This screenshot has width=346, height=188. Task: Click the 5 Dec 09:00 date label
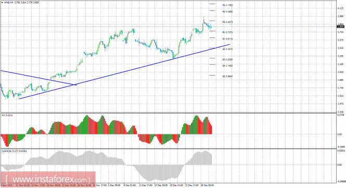pos(114,185)
